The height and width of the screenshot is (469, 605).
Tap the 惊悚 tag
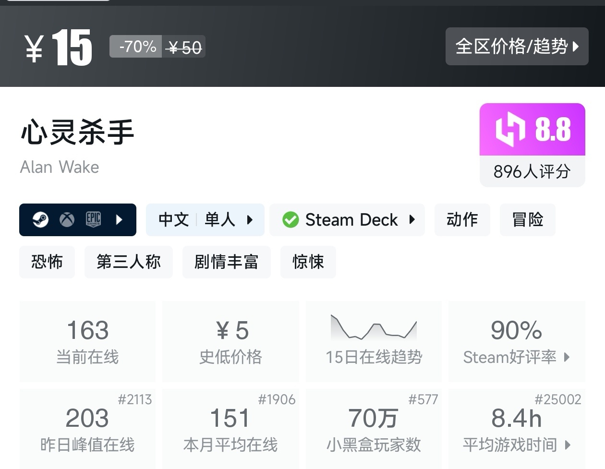click(308, 262)
